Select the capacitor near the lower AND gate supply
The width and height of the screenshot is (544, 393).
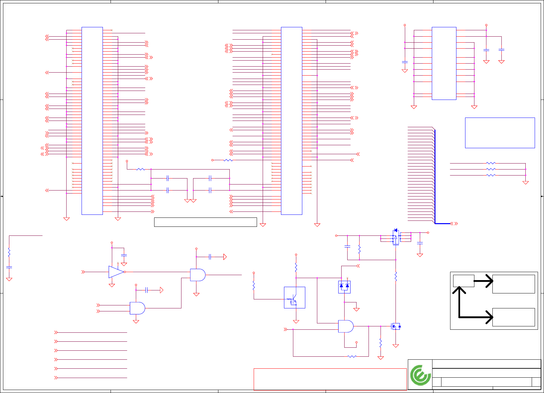(146, 290)
